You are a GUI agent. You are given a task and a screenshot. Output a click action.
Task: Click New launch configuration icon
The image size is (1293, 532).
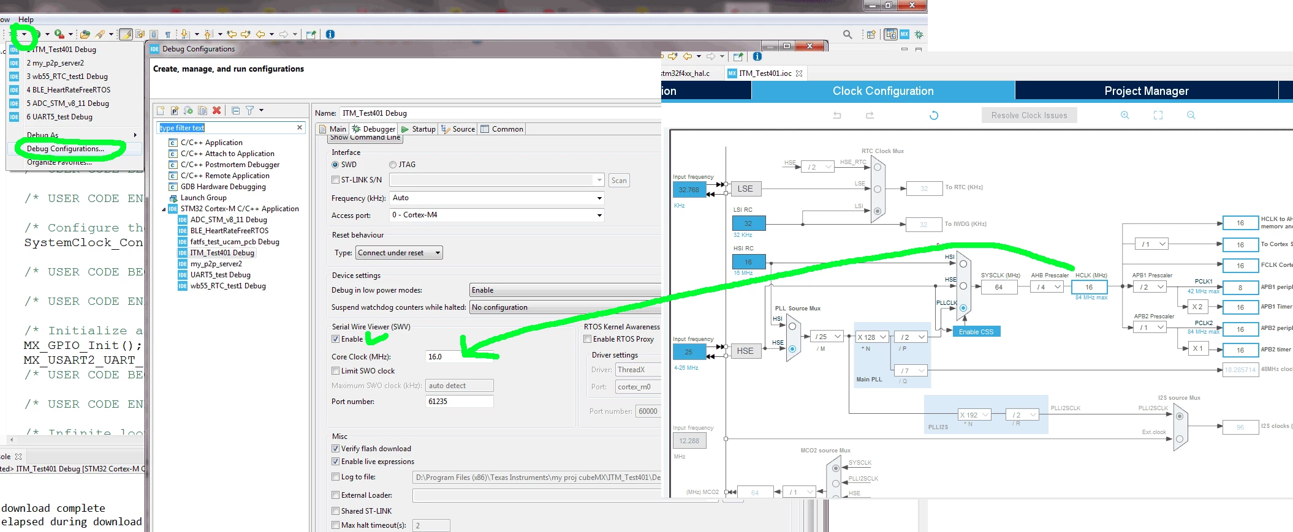(x=161, y=110)
